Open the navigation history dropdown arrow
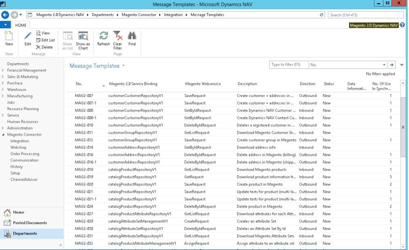The width and height of the screenshot is (409, 250). point(21,15)
